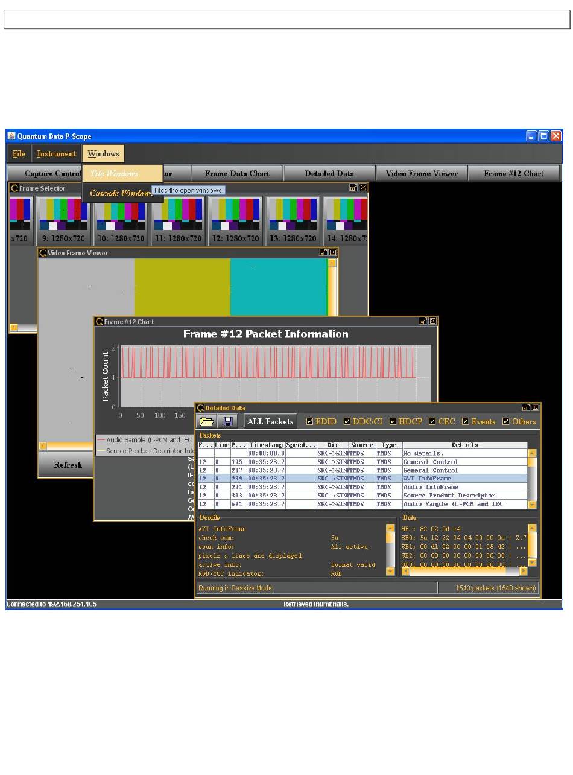573x775 pixels.
Task: Click 'Connected to 192.168.254.105' status bar text
Action: (52, 604)
